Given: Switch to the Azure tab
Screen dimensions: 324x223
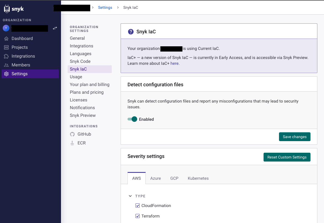Looking at the screenshot, I should tap(156, 178).
